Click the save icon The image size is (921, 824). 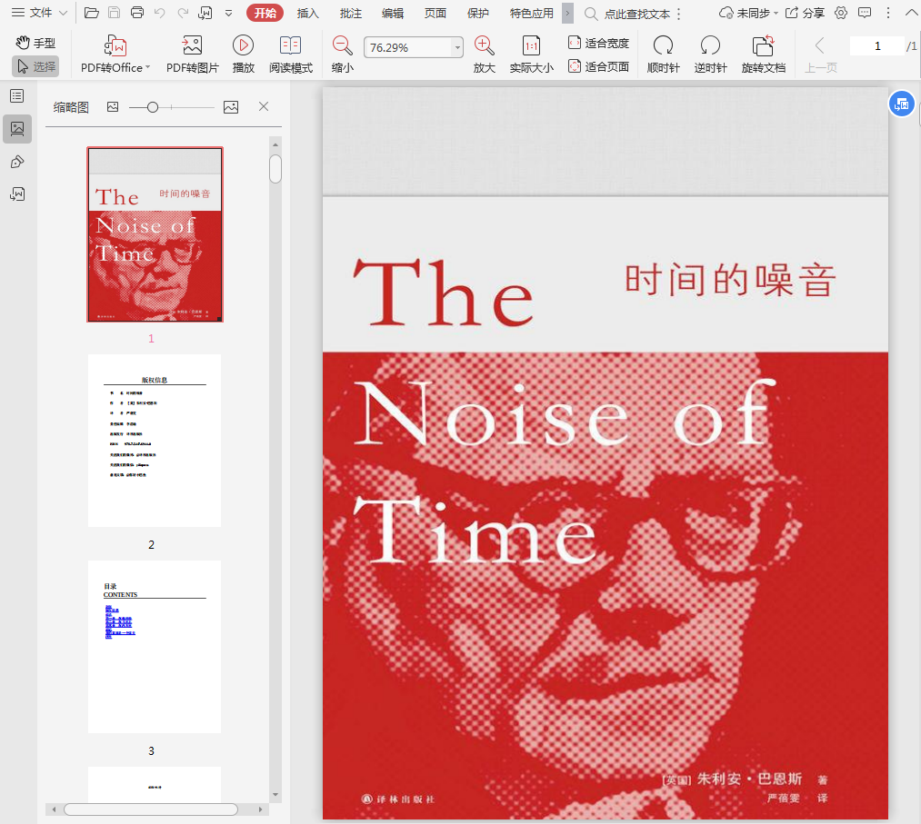[114, 13]
